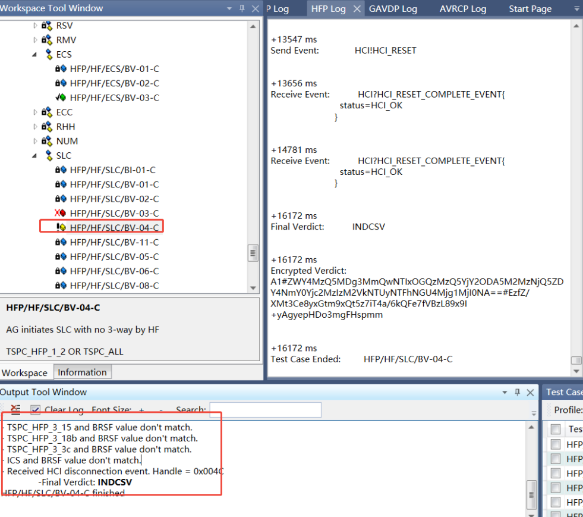Open the Workspace Tool Window options dropdown
This screenshot has height=517, width=583.
click(x=229, y=8)
